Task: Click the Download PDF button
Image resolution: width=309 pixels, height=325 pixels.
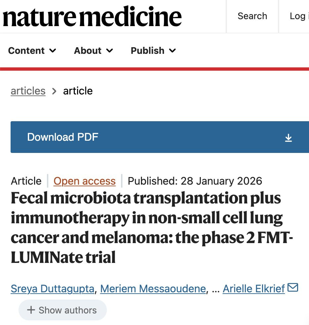Action: click(x=160, y=137)
